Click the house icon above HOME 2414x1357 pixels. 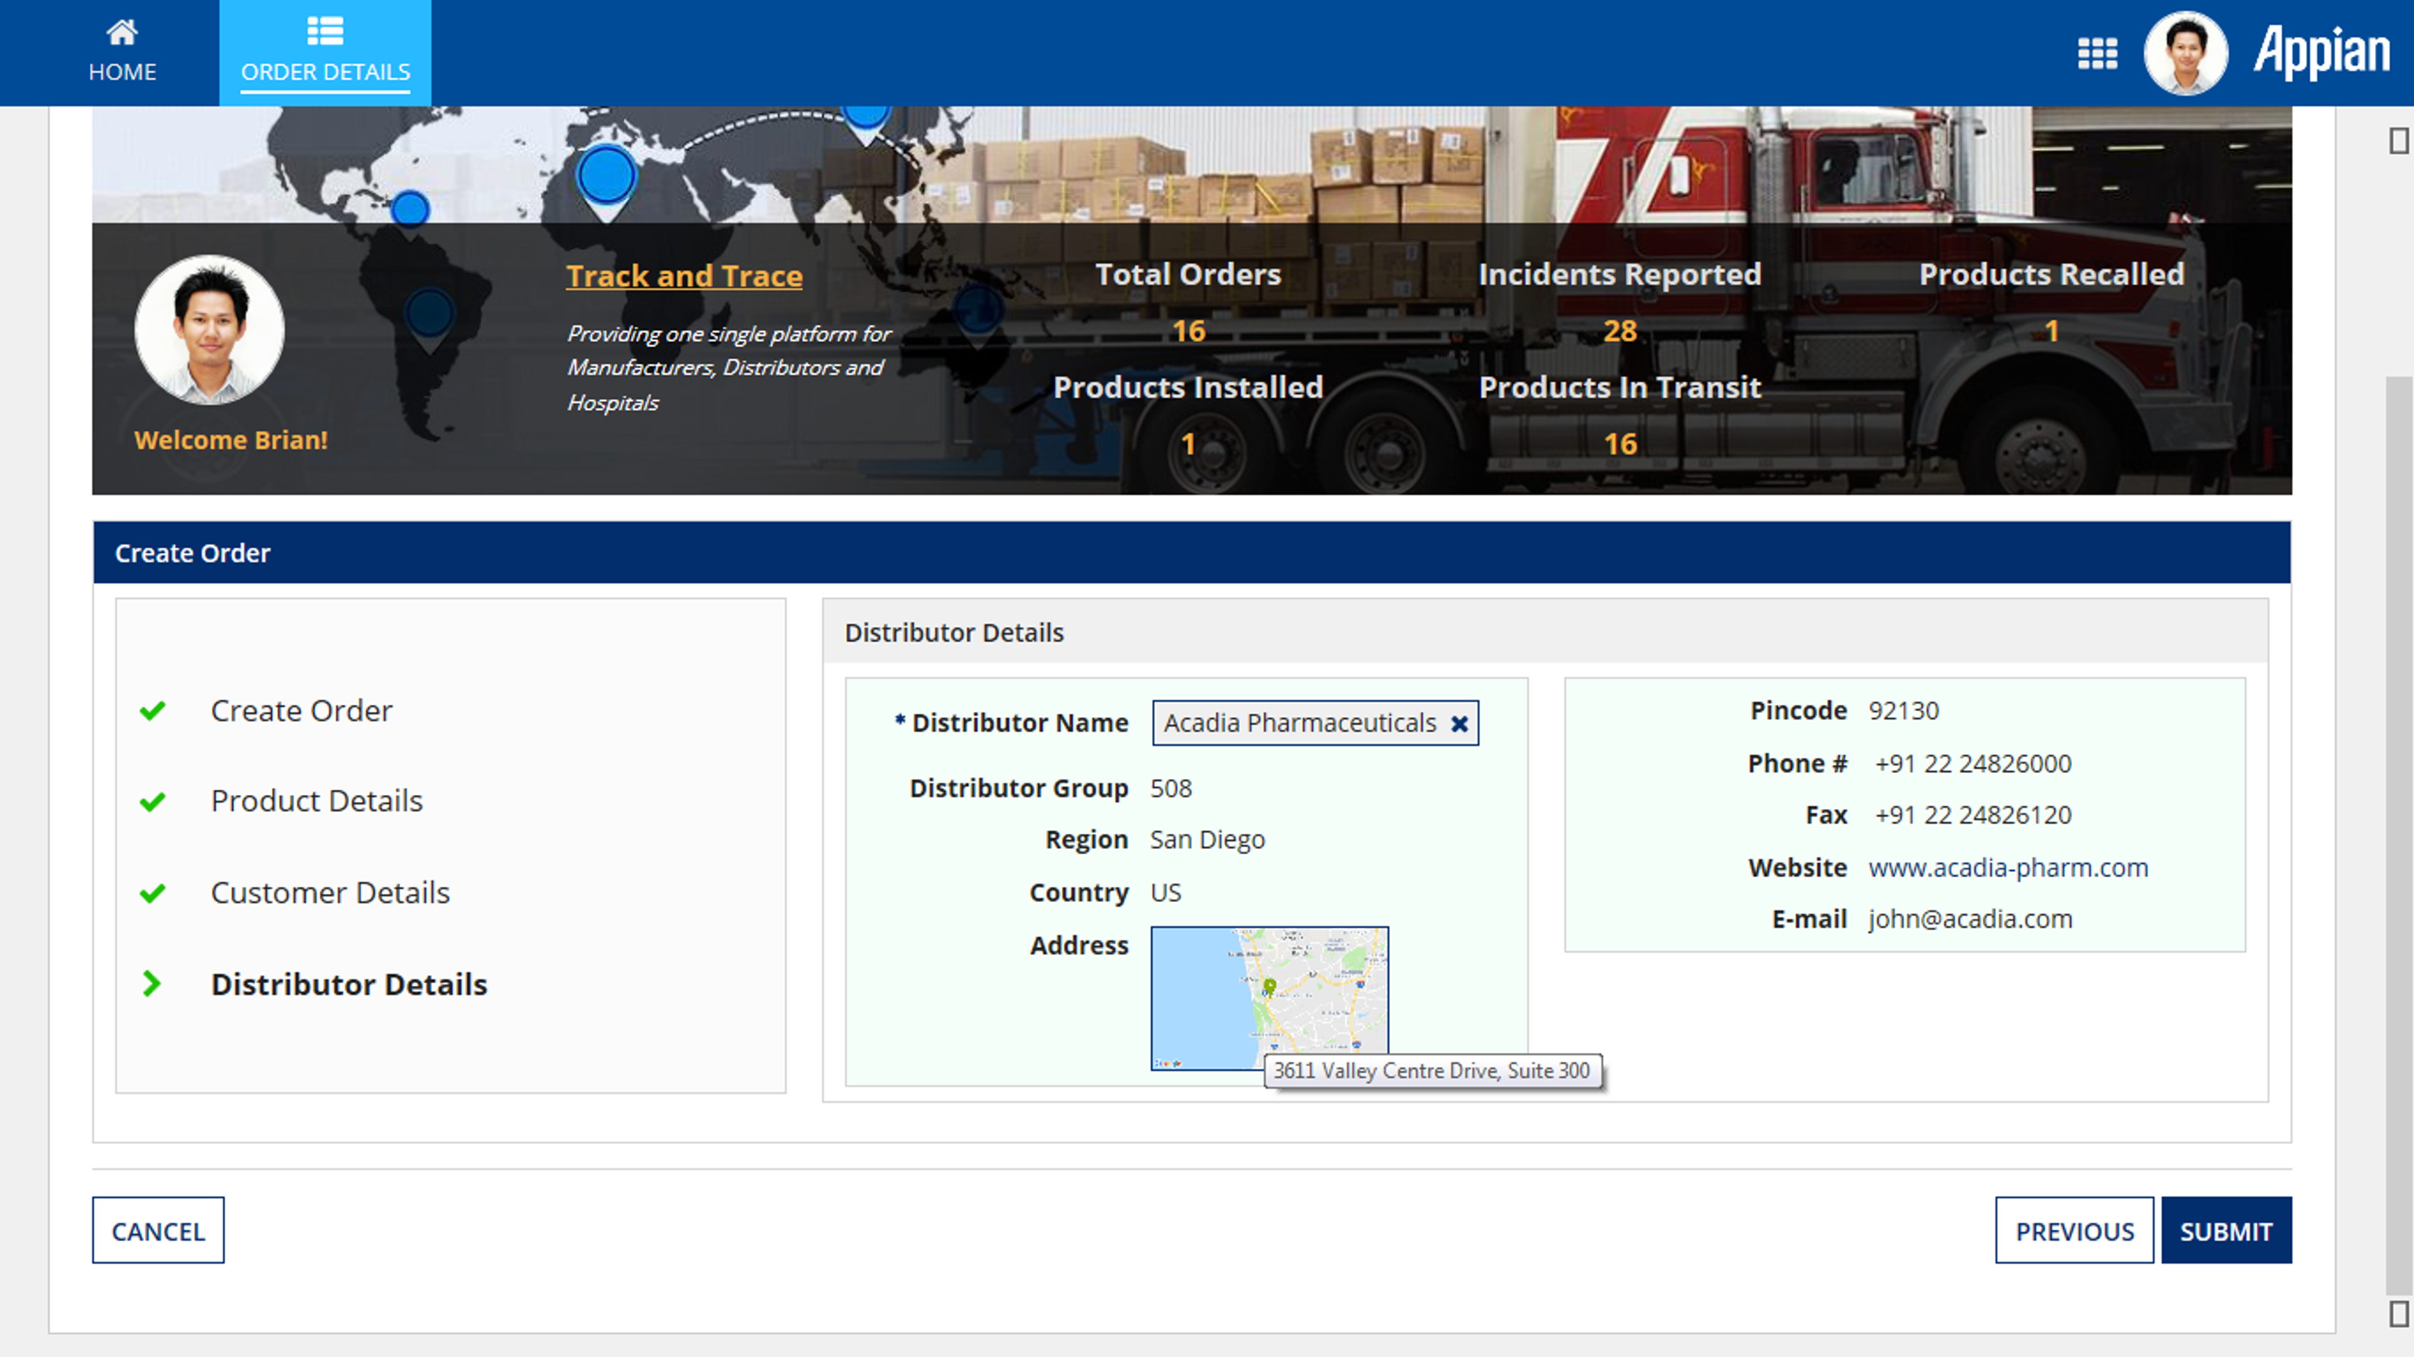[x=122, y=32]
